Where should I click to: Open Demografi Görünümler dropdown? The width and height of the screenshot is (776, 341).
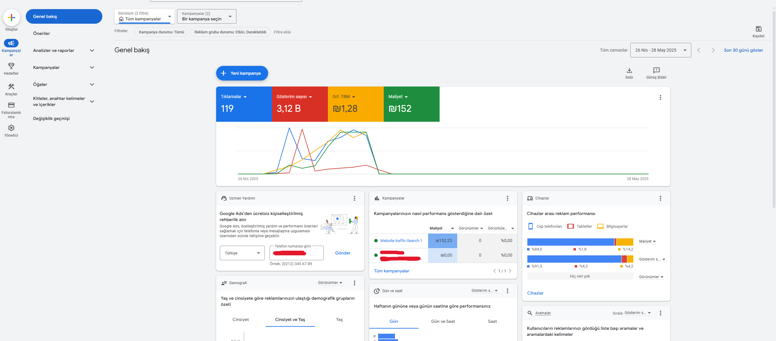pos(330,283)
